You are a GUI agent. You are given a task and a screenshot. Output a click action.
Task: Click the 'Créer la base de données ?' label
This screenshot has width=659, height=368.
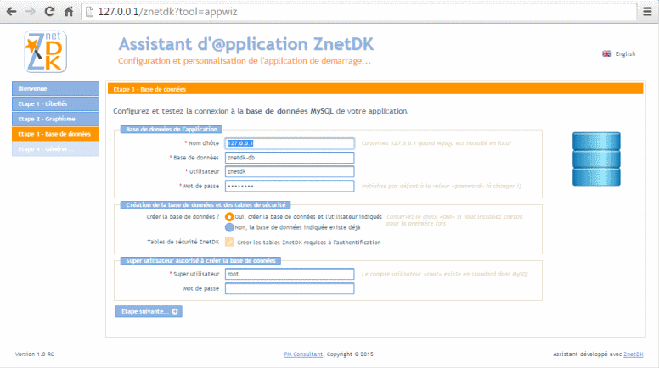tap(183, 217)
